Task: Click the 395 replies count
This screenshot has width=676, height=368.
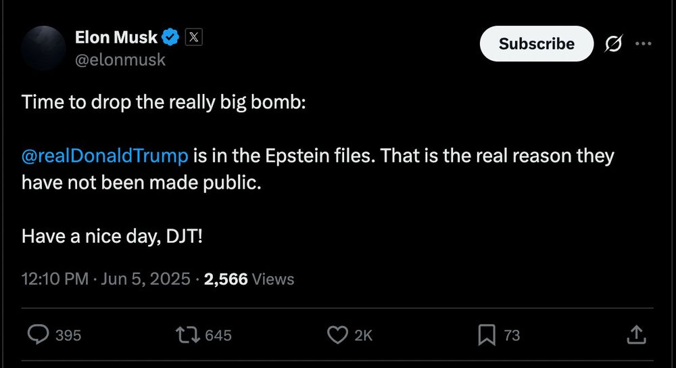Action: coord(68,335)
